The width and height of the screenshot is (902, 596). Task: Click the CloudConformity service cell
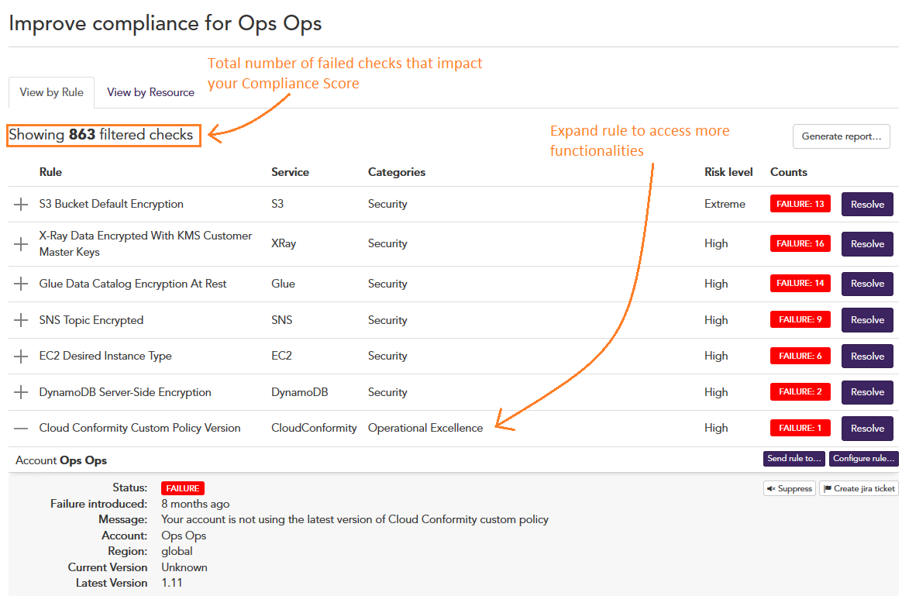tap(314, 428)
